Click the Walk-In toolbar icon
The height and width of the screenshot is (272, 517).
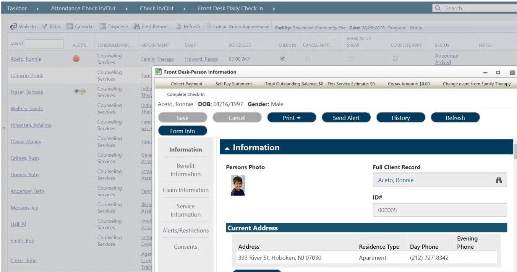(14, 26)
